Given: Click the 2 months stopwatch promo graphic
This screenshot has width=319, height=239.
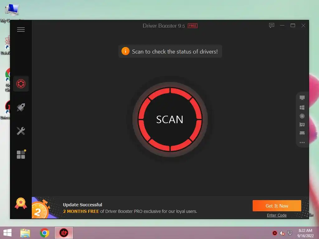Looking at the screenshot, I should (x=41, y=209).
